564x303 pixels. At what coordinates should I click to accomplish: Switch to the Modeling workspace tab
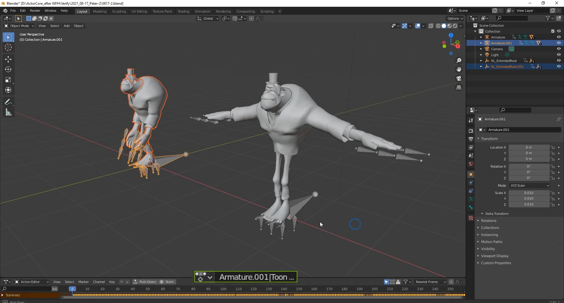click(x=100, y=11)
